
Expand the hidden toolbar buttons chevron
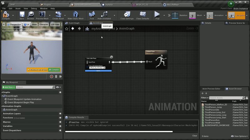tap(169, 15)
